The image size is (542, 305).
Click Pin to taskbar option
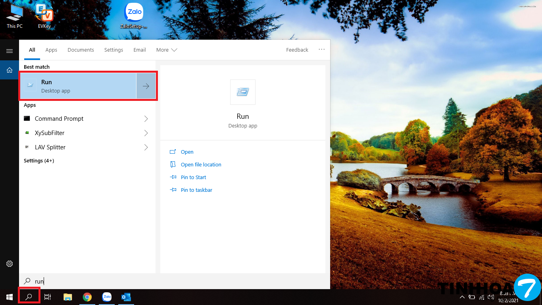[x=196, y=190]
